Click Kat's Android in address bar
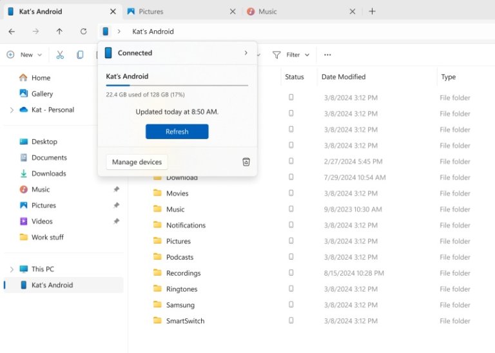 [153, 32]
